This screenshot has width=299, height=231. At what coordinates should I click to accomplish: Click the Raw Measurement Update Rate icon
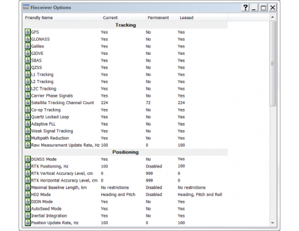coord(28,145)
